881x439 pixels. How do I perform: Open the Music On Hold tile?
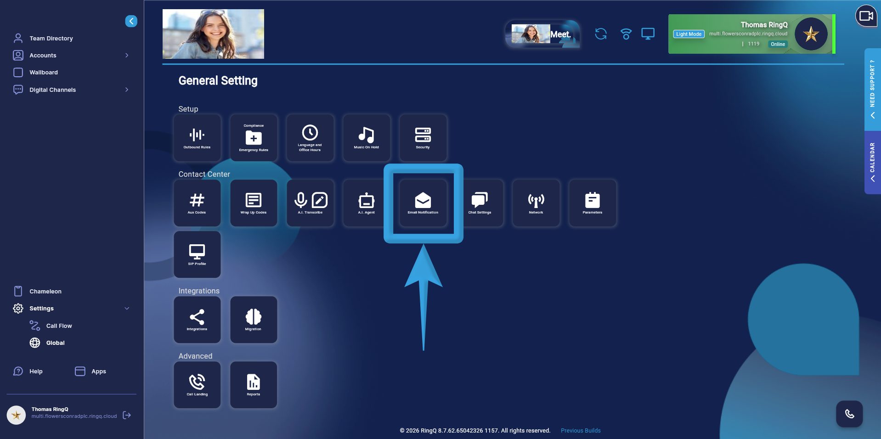(x=367, y=138)
